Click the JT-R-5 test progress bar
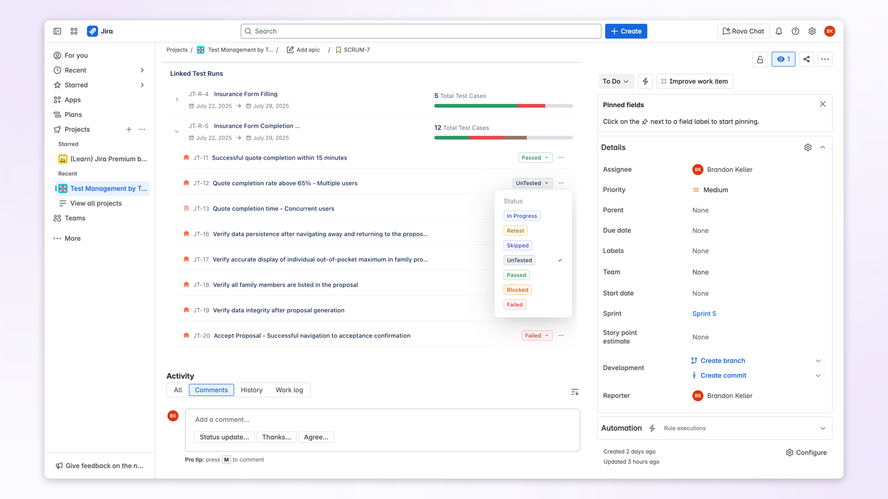This screenshot has width=888, height=499. tap(503, 138)
